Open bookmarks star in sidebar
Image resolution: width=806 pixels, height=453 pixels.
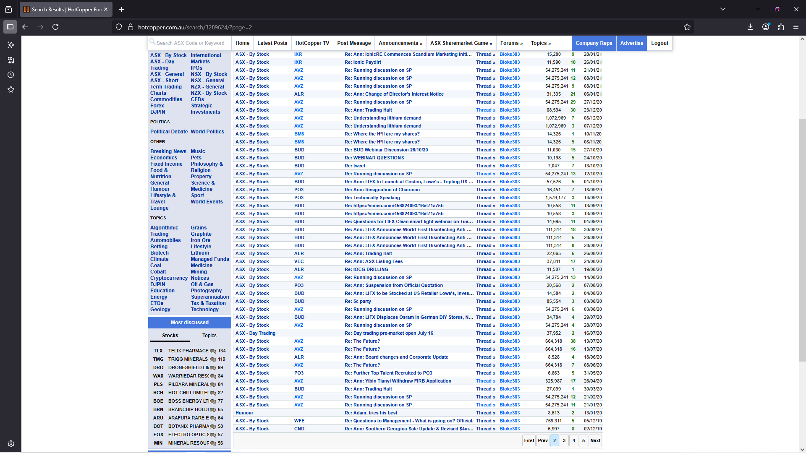click(11, 89)
